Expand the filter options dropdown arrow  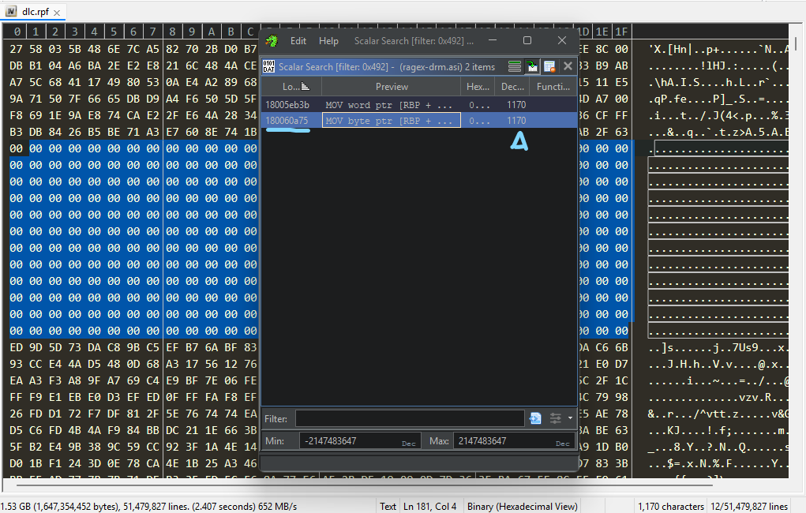click(570, 418)
